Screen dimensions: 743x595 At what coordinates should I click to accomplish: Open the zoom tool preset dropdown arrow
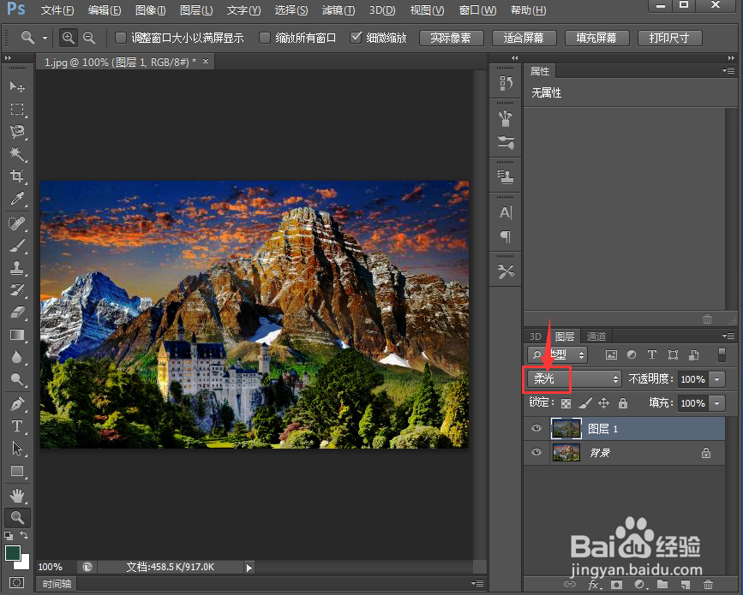click(45, 38)
